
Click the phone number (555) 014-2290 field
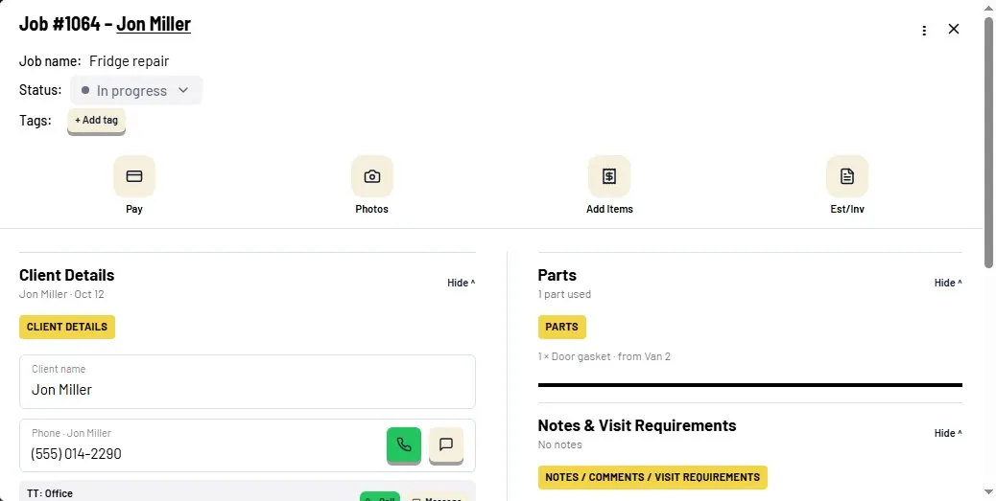point(248,445)
